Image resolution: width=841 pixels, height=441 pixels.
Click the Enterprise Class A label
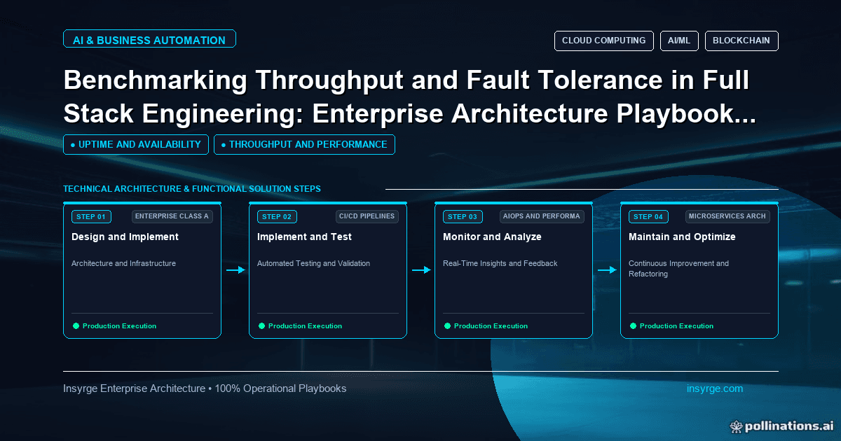coord(172,216)
